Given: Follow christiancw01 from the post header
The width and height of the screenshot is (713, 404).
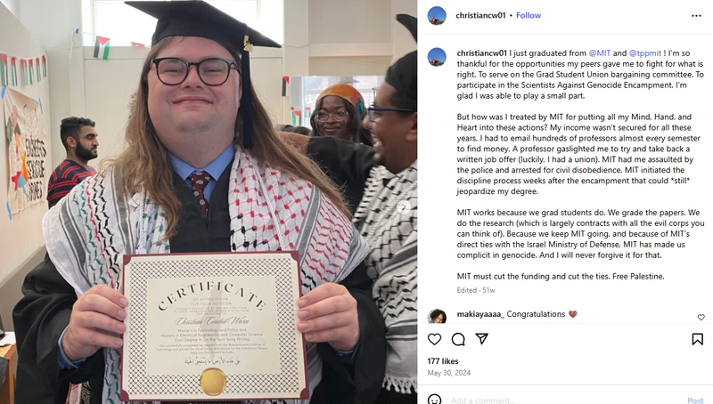Looking at the screenshot, I should pyautogui.click(x=529, y=15).
